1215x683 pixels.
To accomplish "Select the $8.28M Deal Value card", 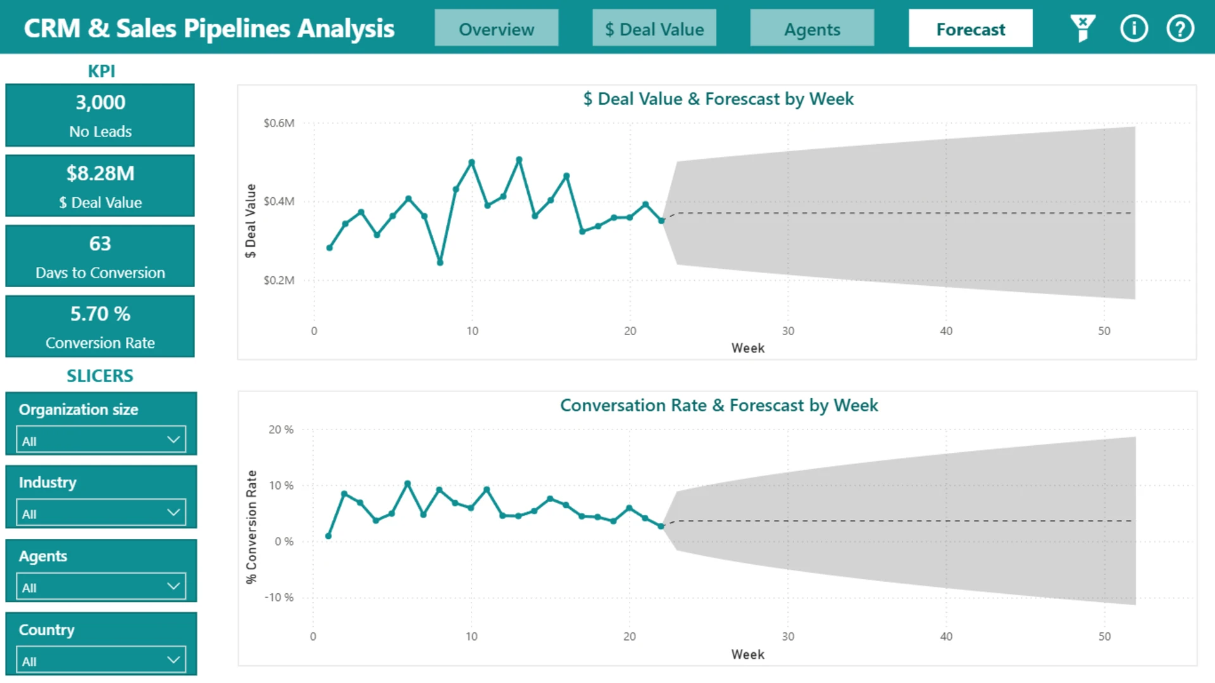I will click(x=100, y=186).
